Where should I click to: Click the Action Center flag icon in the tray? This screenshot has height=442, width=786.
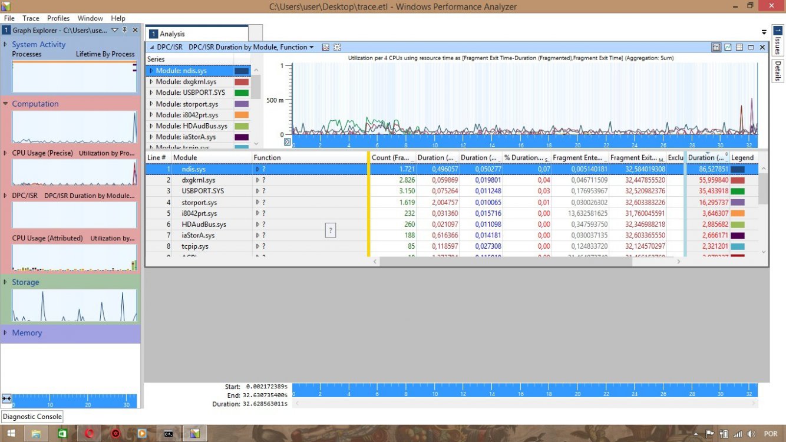point(710,433)
